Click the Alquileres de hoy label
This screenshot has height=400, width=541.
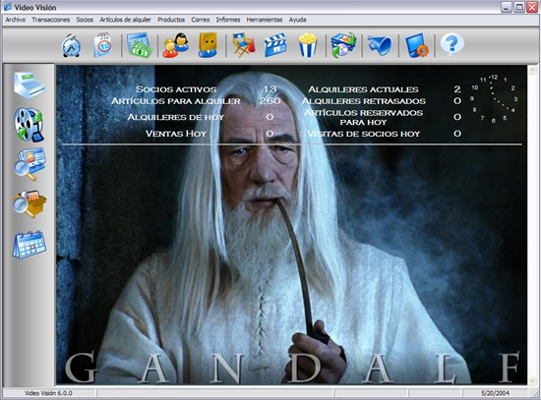click(x=176, y=117)
